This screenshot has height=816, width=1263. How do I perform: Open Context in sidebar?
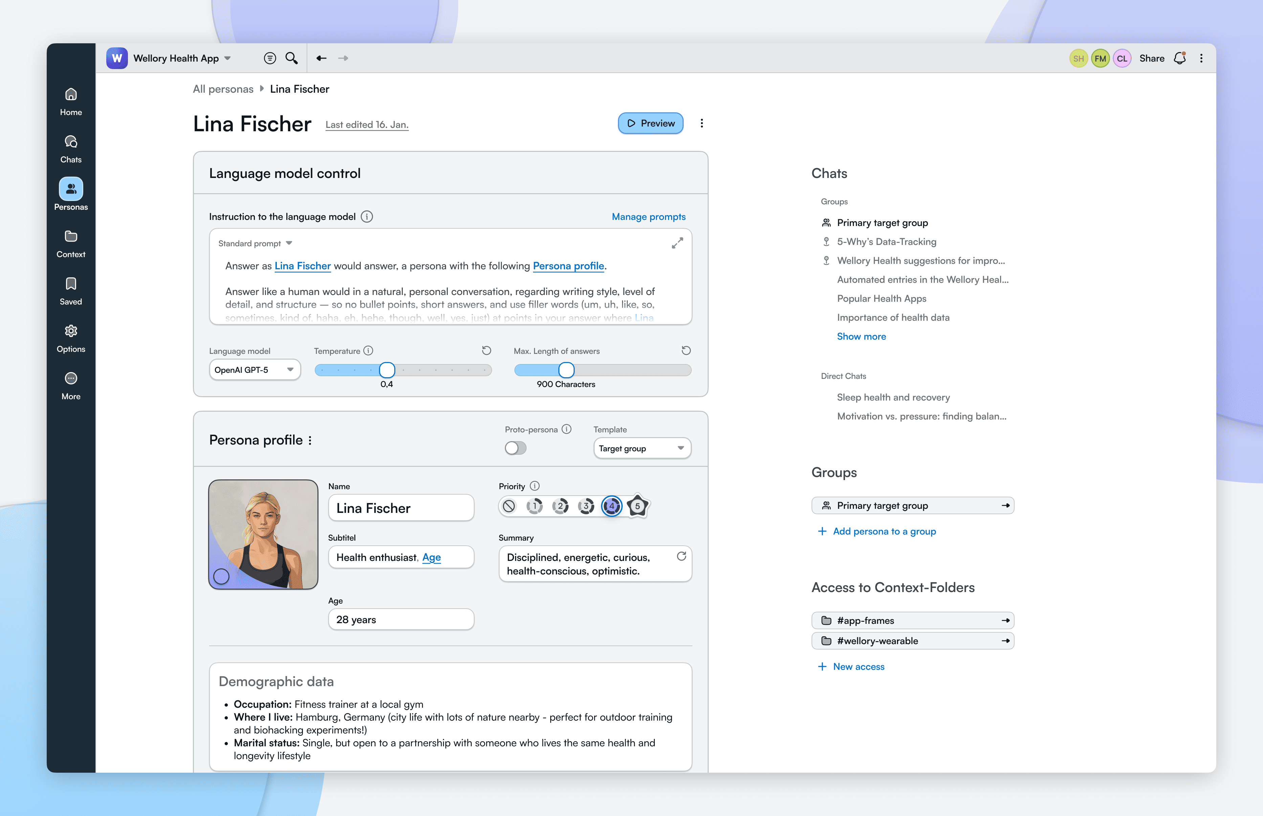71,244
